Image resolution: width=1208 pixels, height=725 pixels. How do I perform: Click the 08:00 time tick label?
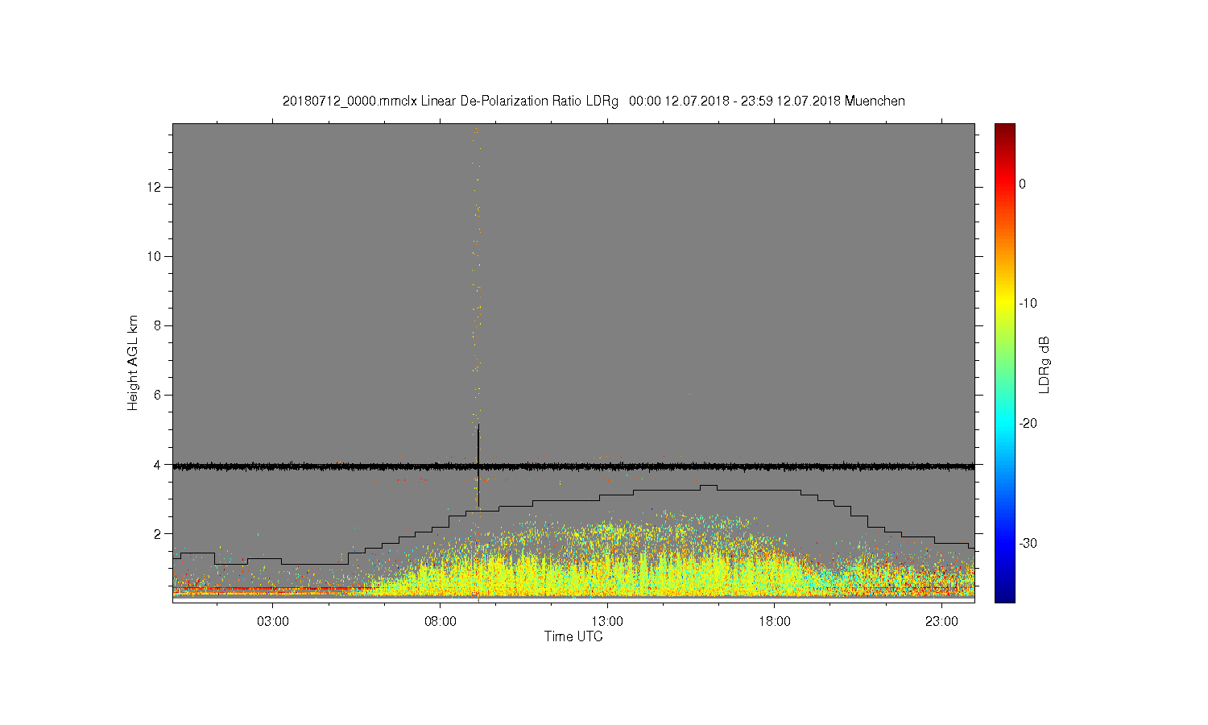point(441,622)
